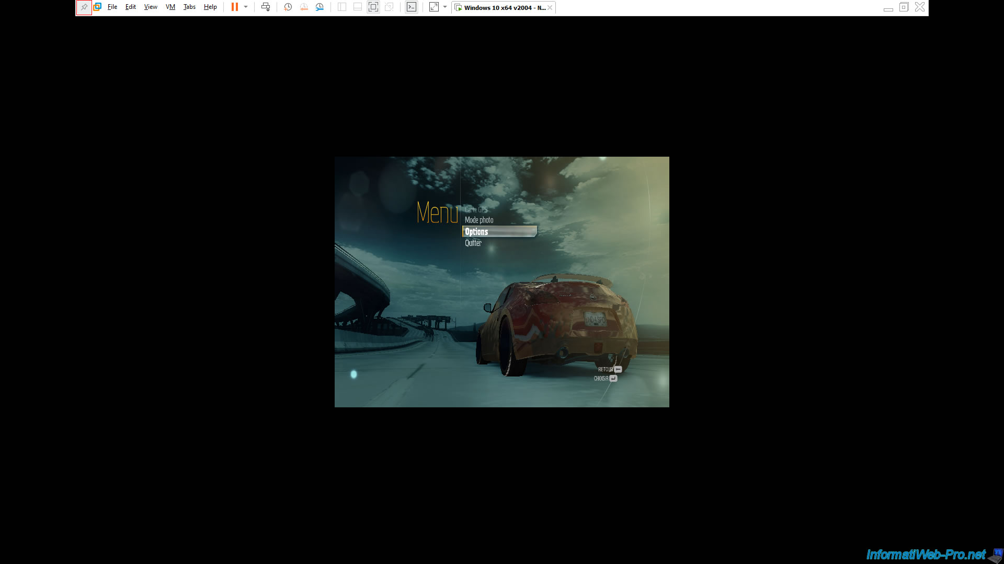
Task: Click the RETOUR back key hint
Action: click(610, 369)
